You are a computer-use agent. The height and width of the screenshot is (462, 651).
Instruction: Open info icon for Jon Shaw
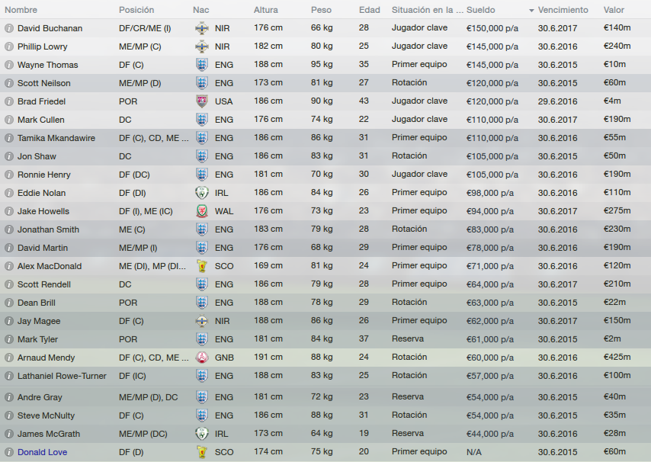(8, 156)
